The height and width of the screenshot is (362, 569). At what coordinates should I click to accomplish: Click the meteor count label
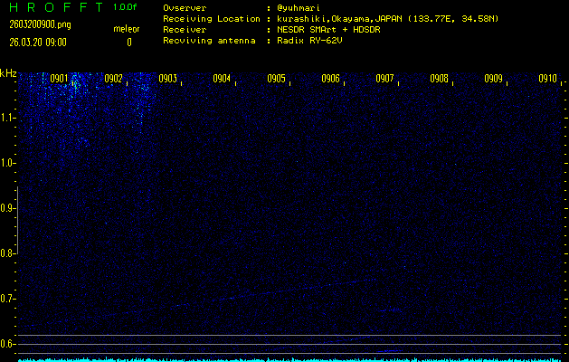(127, 29)
